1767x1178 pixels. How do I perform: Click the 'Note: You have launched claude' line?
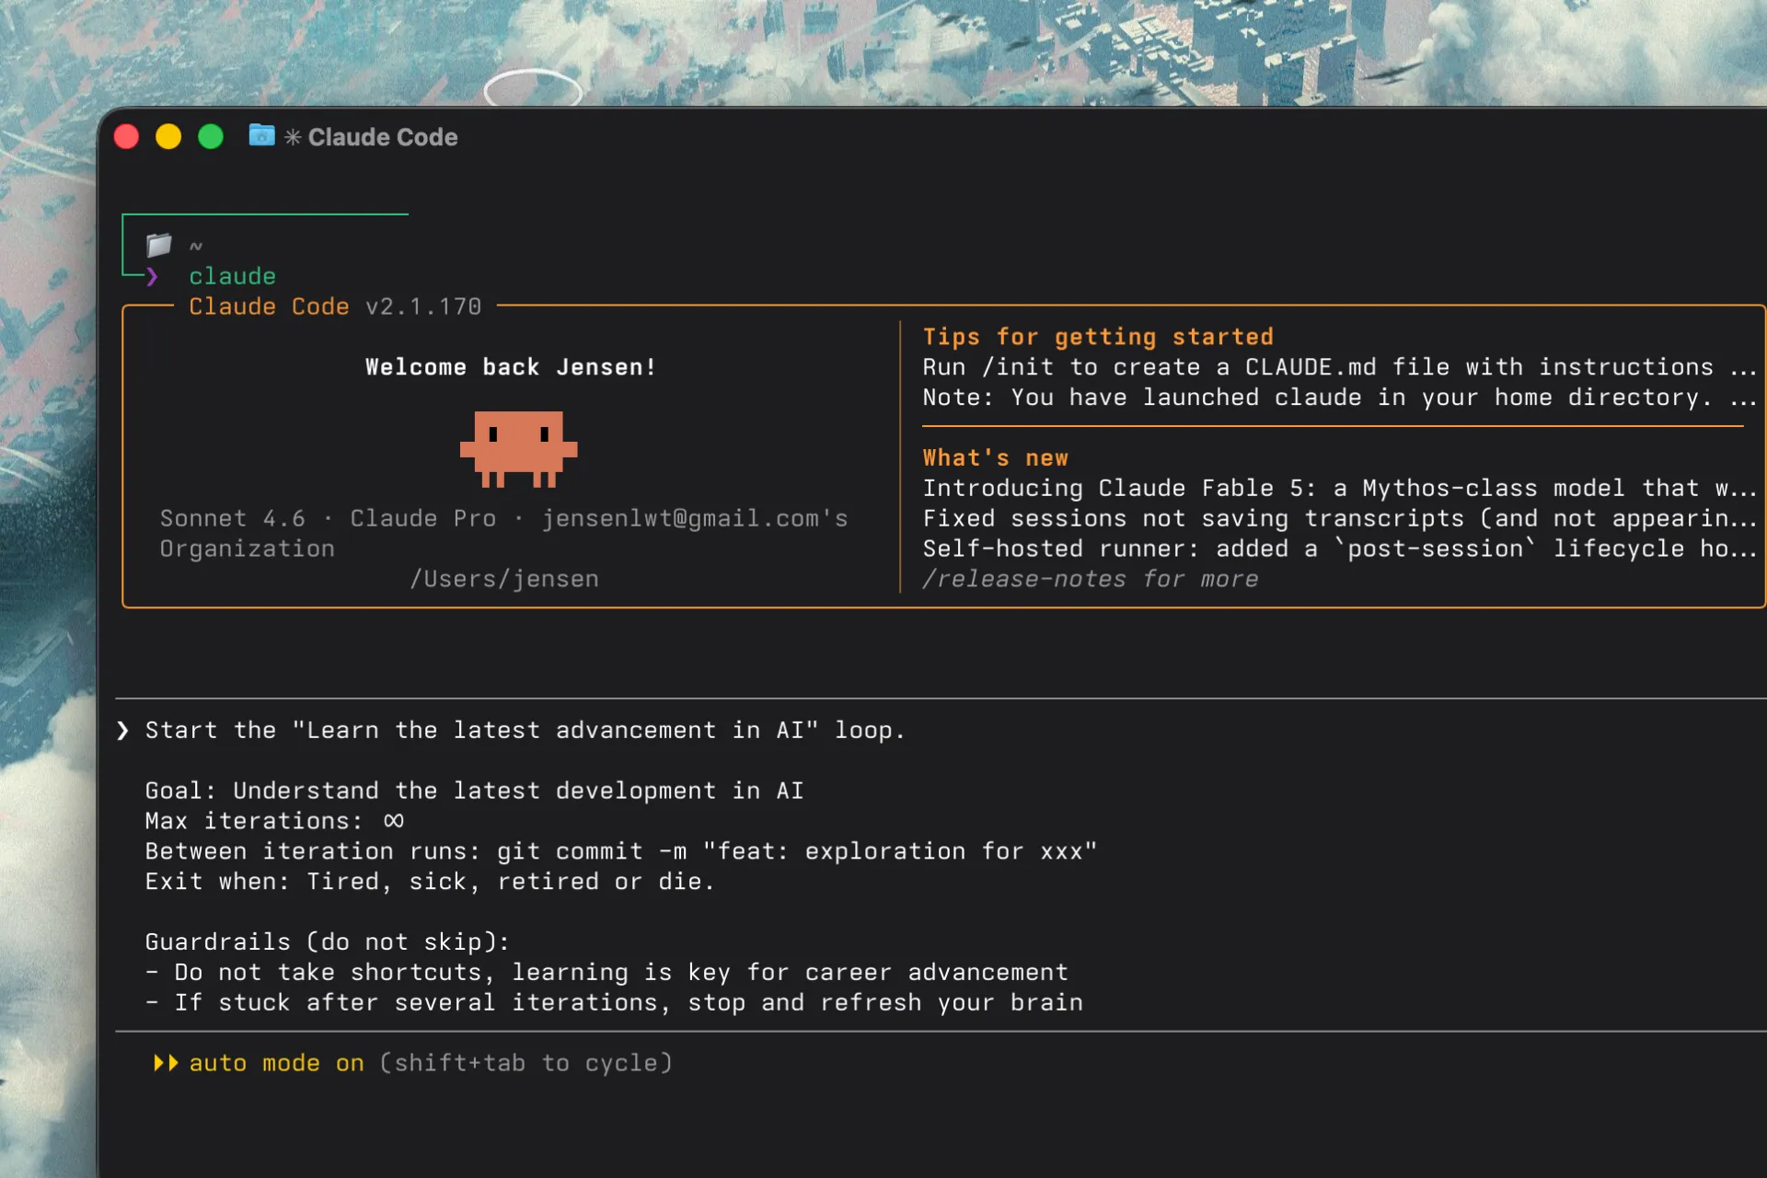[1340, 398]
